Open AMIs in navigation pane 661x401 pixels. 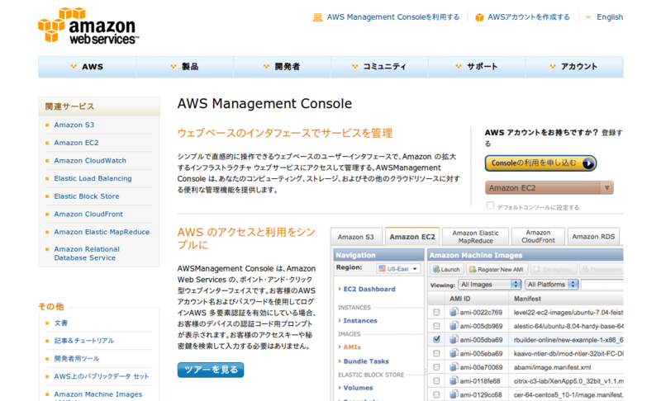click(352, 347)
